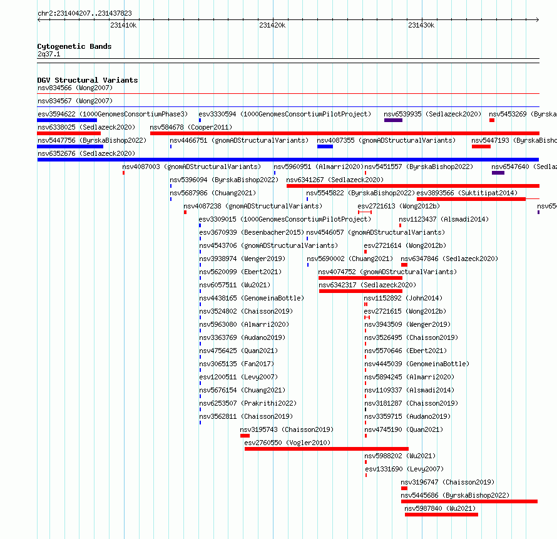
Task: Click the nsv6338025 (Sedlazeck2020) label
Action: [x=86, y=127]
